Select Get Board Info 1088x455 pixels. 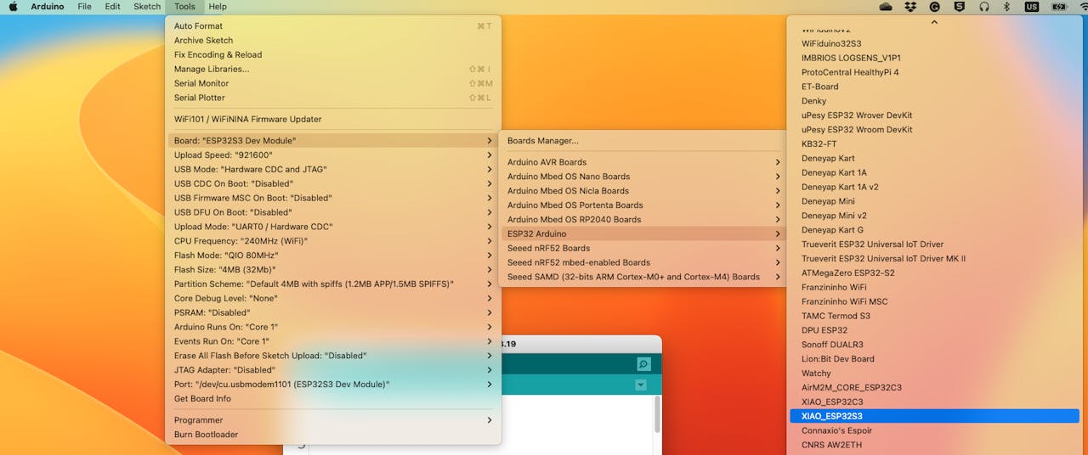click(x=333, y=399)
